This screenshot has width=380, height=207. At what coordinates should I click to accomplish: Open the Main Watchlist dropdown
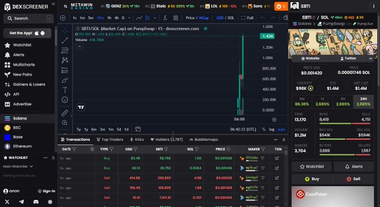tap(18, 167)
